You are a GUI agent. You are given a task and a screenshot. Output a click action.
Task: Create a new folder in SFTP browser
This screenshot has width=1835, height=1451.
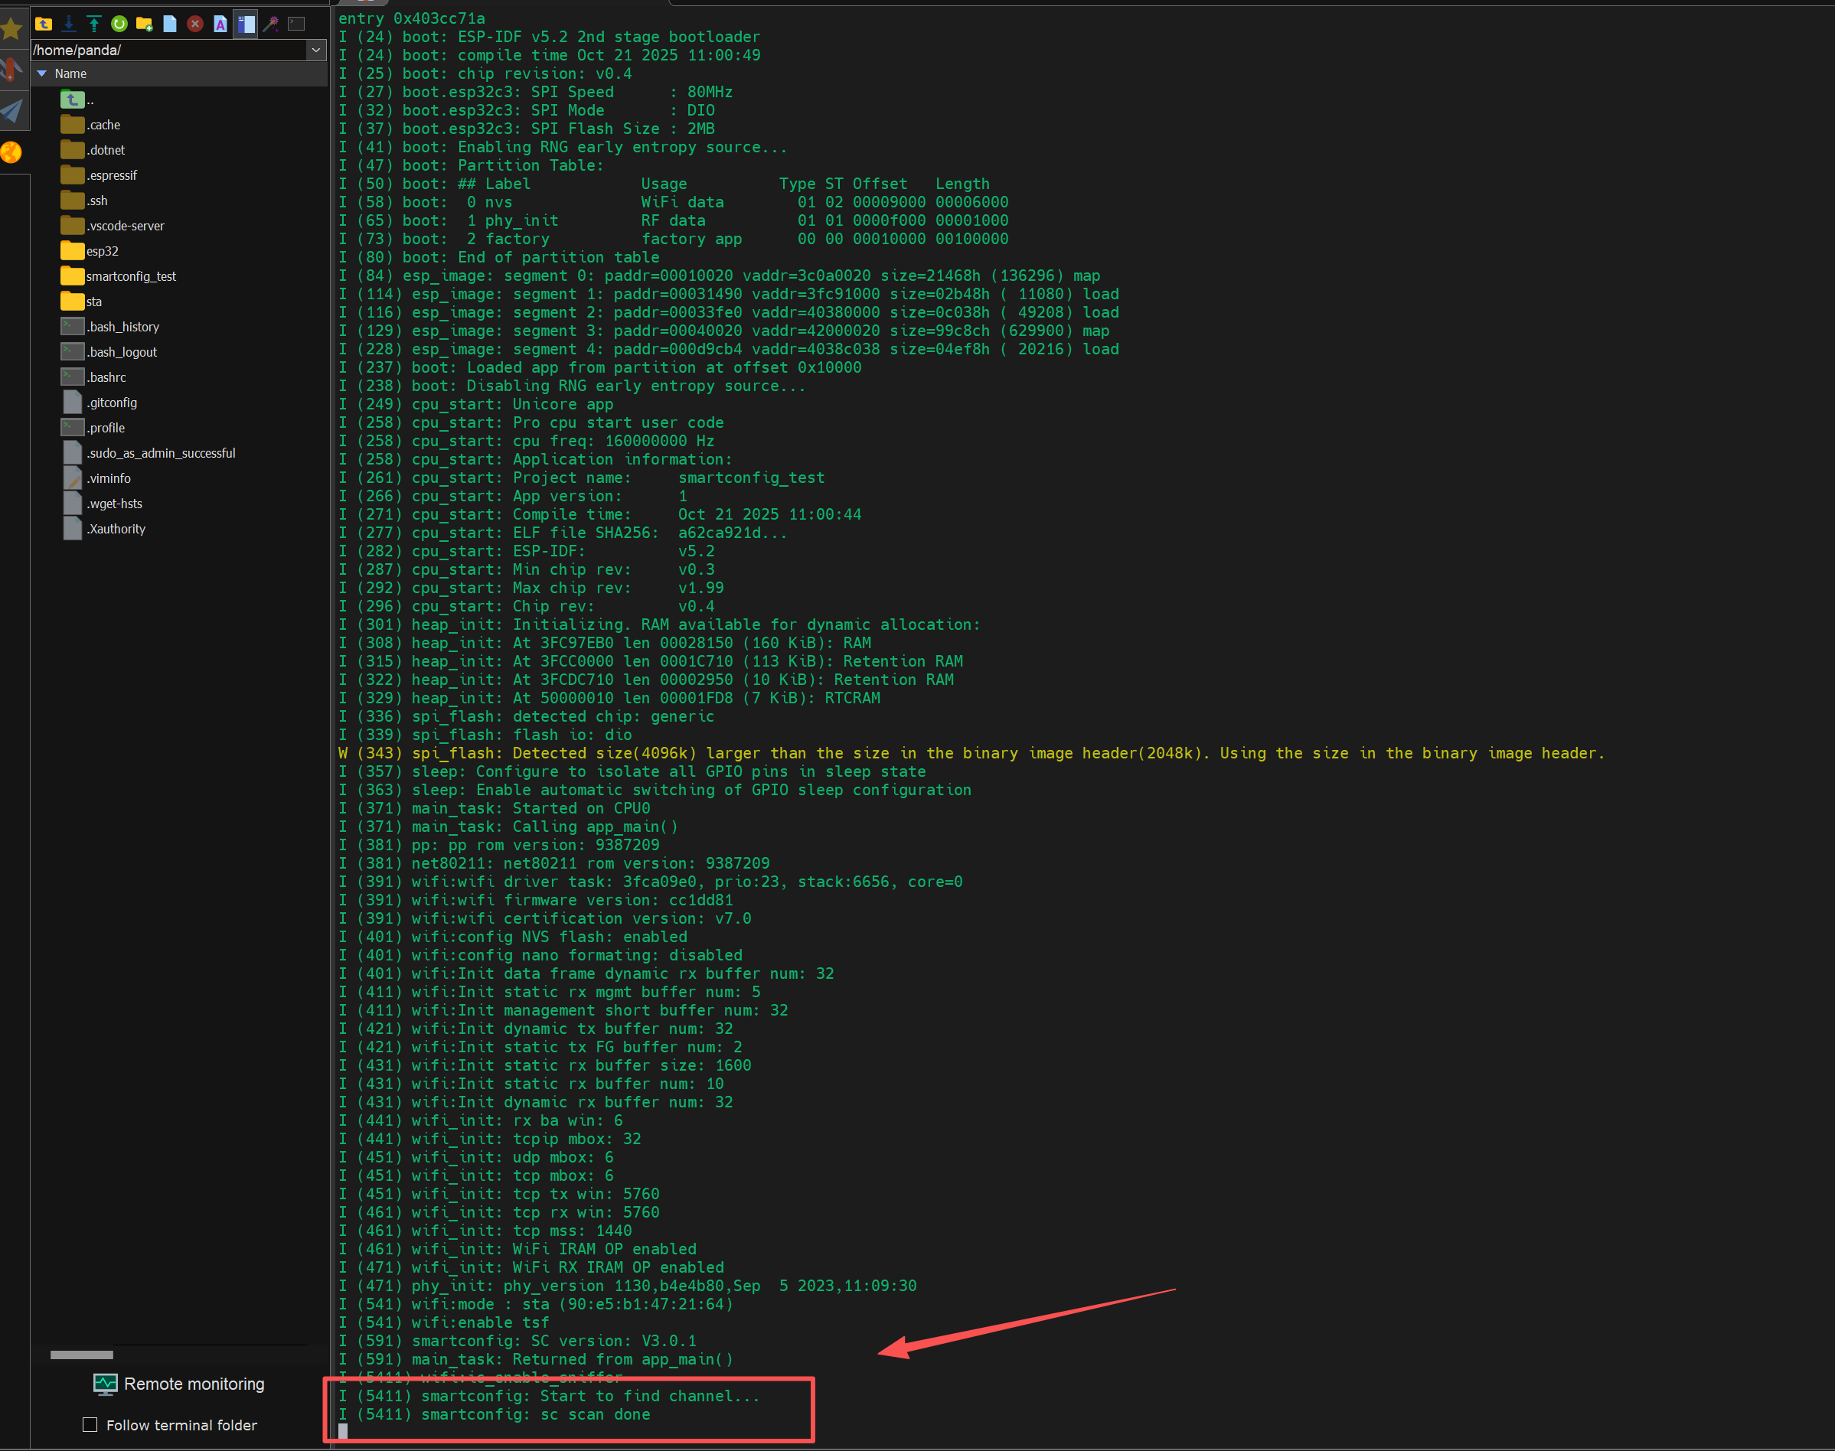(145, 24)
